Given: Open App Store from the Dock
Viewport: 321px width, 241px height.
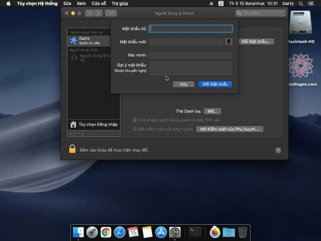Looking at the screenshot, I should [x=161, y=232].
